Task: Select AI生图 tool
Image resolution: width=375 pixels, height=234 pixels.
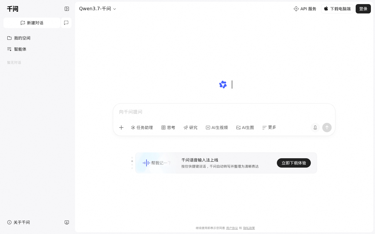Action: click(x=245, y=128)
